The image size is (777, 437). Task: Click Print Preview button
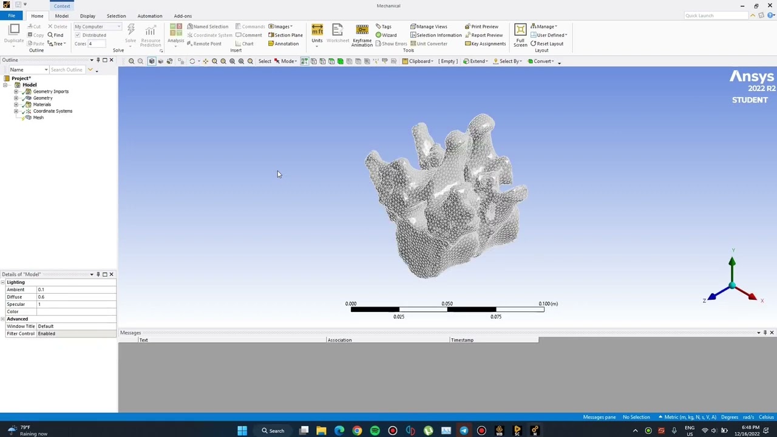pyautogui.click(x=481, y=27)
